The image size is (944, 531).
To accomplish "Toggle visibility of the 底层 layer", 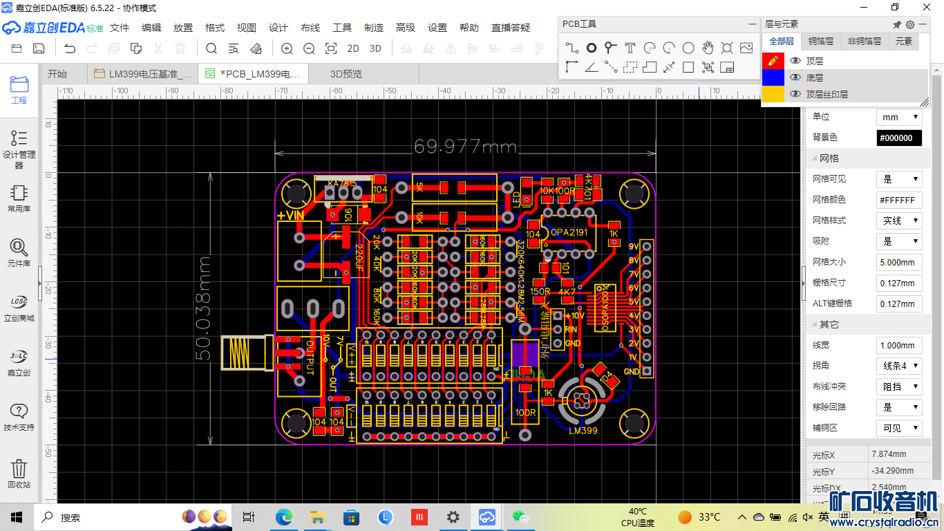I will point(795,77).
